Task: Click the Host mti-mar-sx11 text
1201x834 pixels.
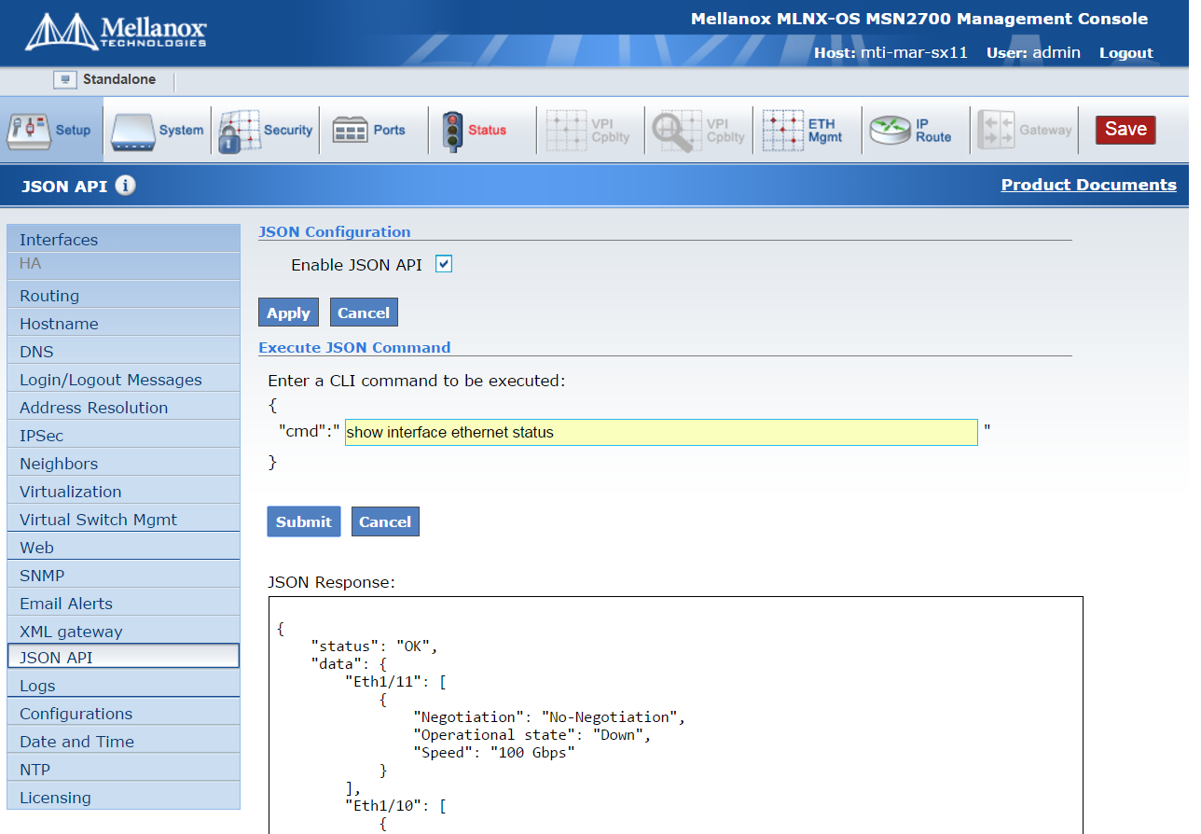Action: (x=890, y=53)
